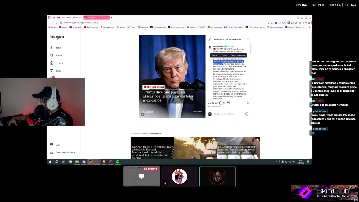Open Otras apps de Meta
The height and width of the screenshot is (202, 359).
(63, 153)
